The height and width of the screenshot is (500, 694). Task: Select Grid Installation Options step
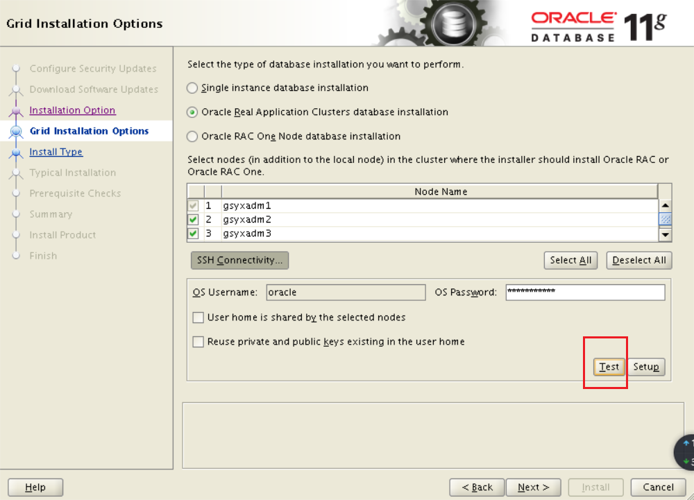coord(89,131)
